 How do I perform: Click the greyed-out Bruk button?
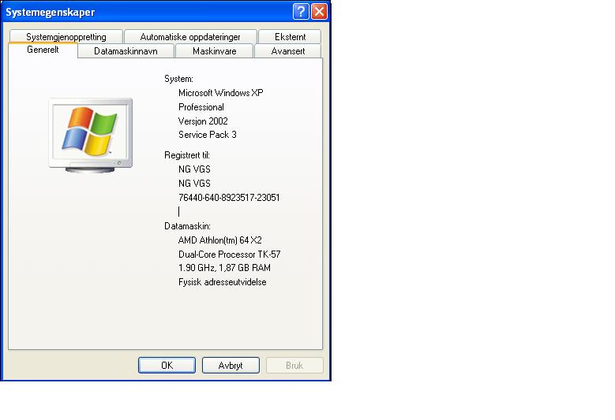(294, 365)
